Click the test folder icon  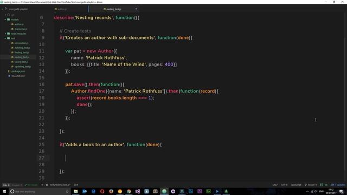coord(9,38)
